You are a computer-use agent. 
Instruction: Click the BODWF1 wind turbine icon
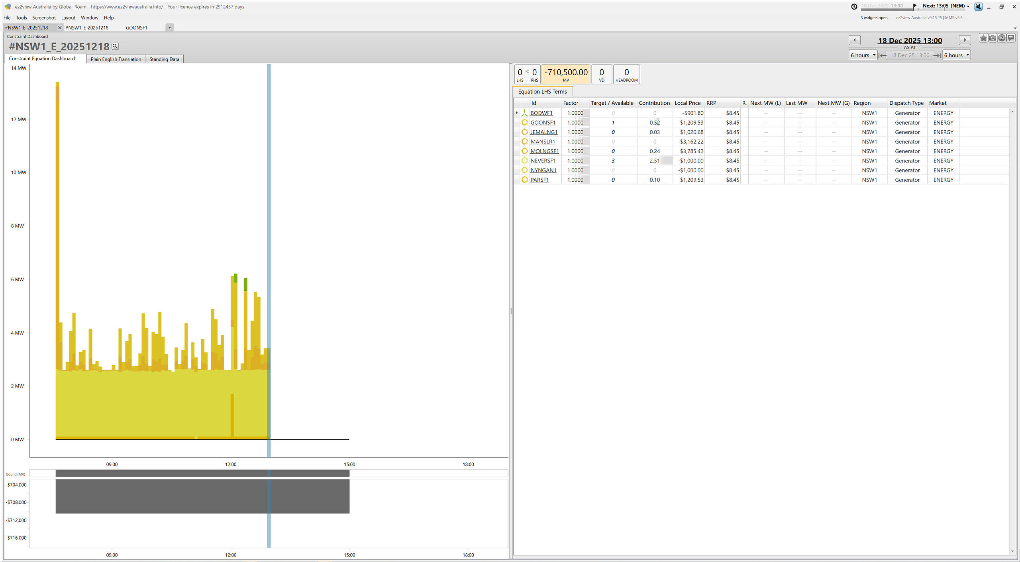[x=524, y=113]
